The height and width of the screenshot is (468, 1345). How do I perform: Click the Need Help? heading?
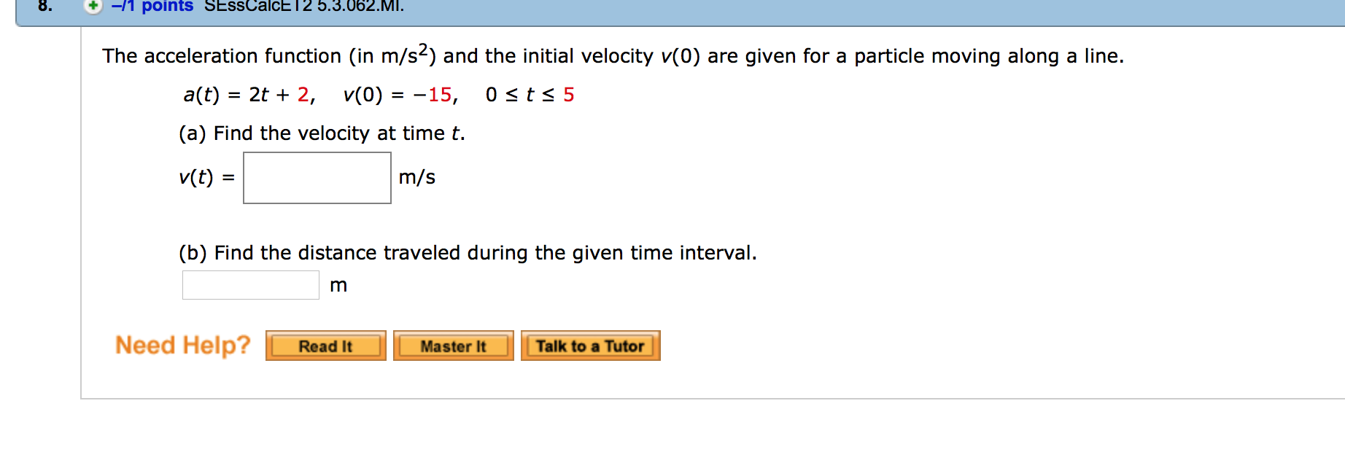(182, 344)
